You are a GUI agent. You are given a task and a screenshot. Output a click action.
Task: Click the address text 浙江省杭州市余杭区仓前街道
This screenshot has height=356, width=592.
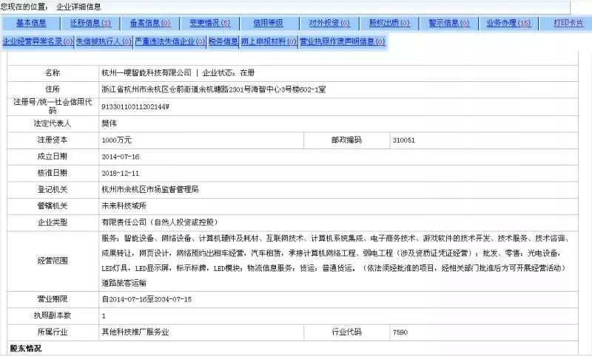(x=150, y=89)
